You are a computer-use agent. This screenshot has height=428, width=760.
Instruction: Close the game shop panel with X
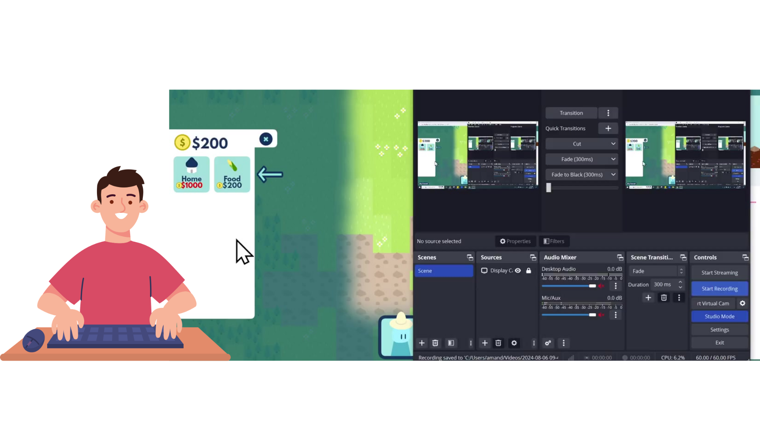266,139
